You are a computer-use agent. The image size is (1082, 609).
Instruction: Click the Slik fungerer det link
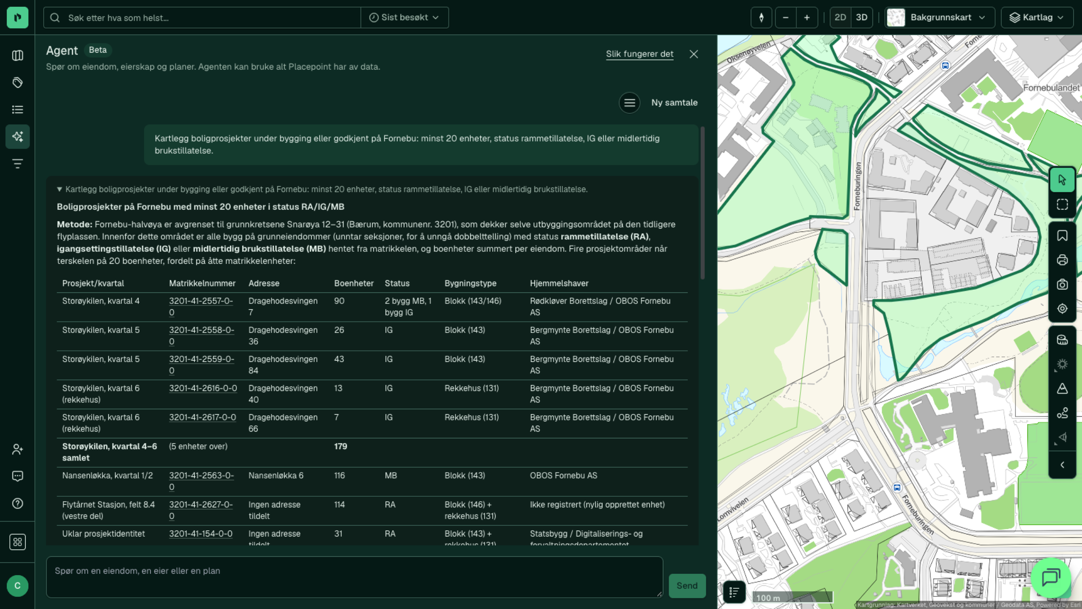639,54
